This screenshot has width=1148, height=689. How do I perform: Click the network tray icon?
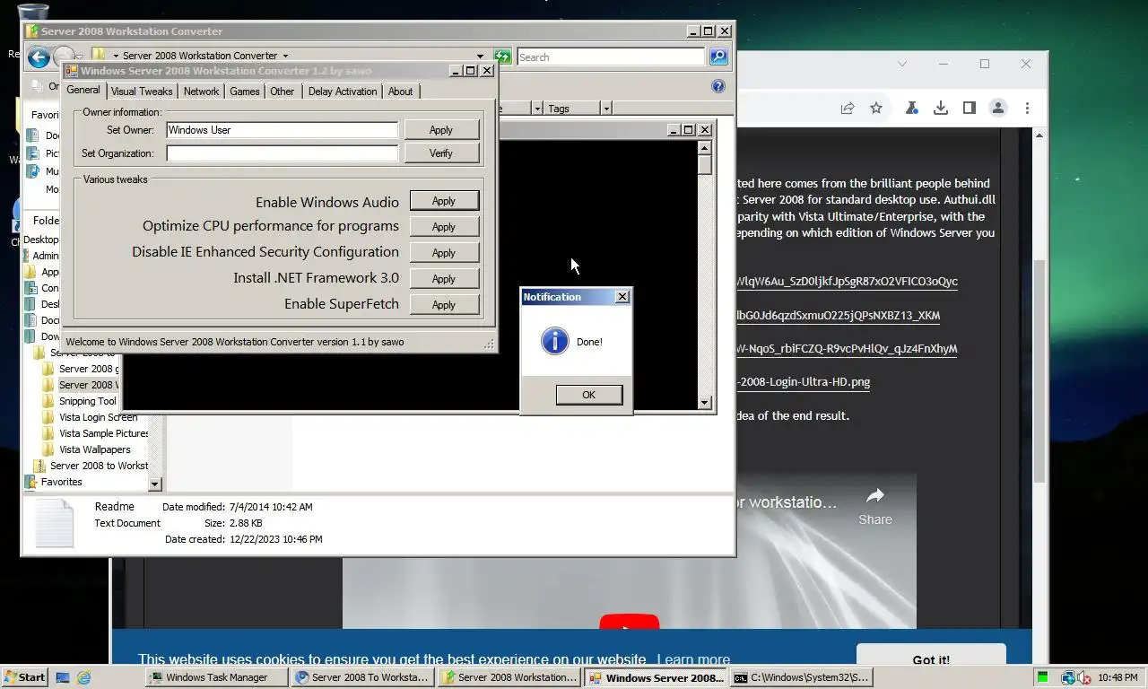(x=1067, y=677)
